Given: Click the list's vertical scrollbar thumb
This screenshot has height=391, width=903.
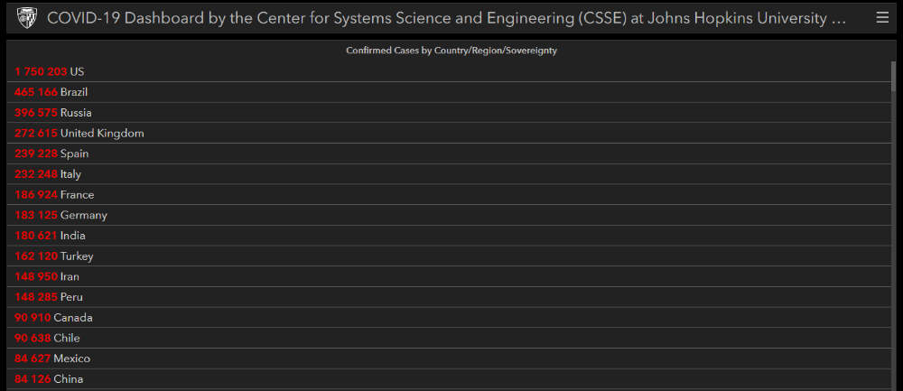Looking at the screenshot, I should (892, 77).
